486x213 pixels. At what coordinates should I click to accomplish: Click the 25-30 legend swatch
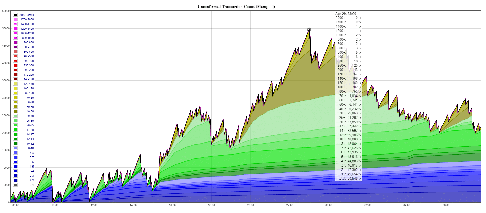(15, 121)
